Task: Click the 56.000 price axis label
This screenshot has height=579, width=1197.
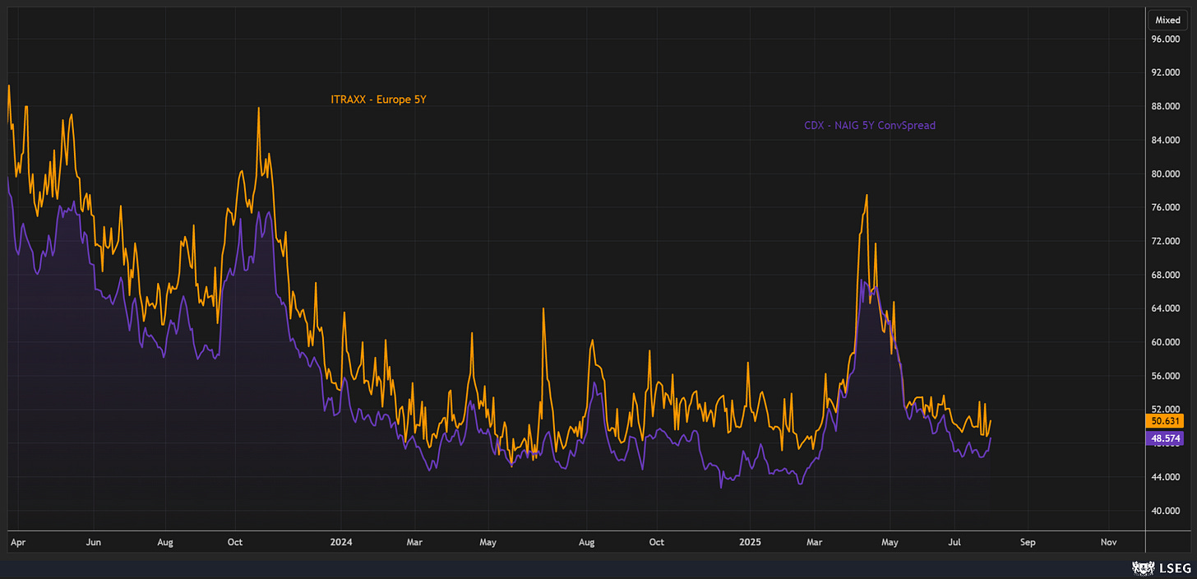Action: pos(1165,376)
